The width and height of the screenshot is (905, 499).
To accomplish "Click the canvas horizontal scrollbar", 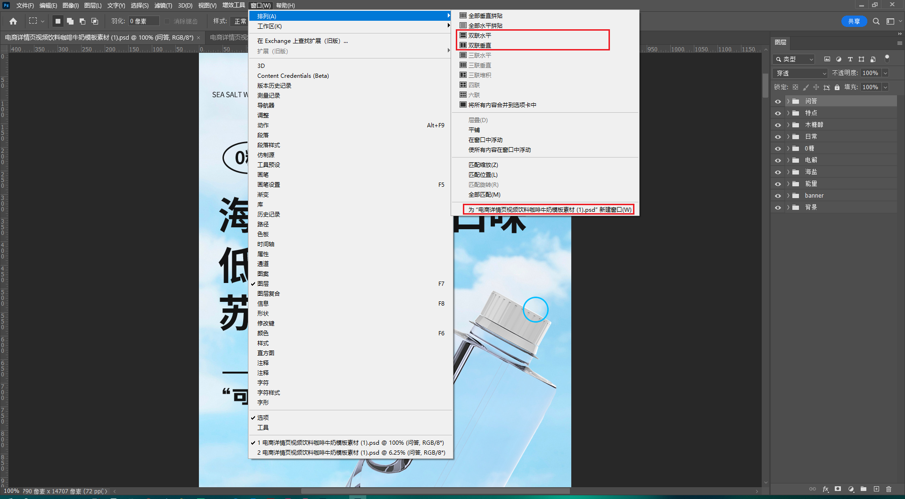I will coord(435,491).
